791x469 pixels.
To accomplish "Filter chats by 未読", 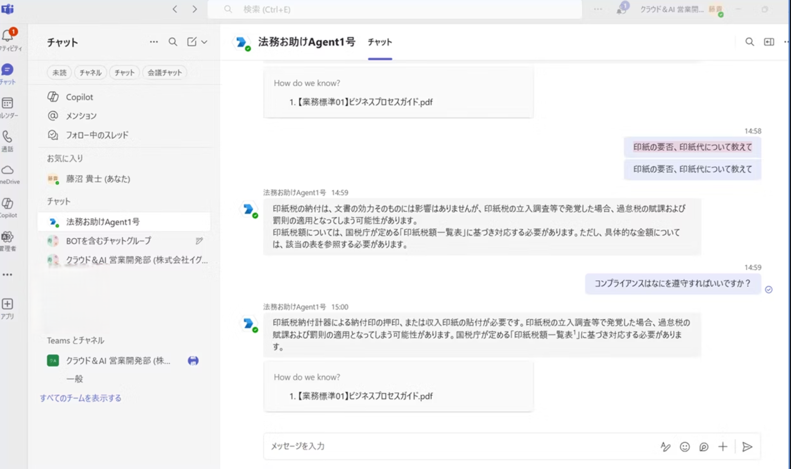I will click(59, 73).
